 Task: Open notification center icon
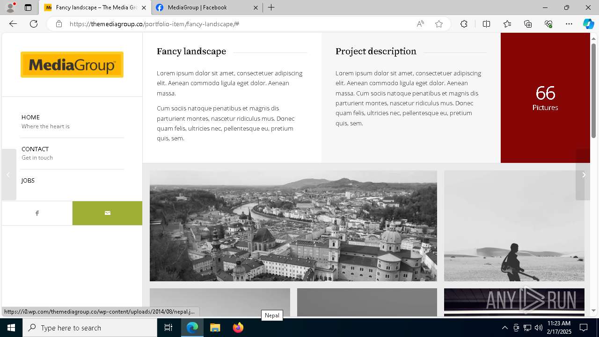point(584,328)
